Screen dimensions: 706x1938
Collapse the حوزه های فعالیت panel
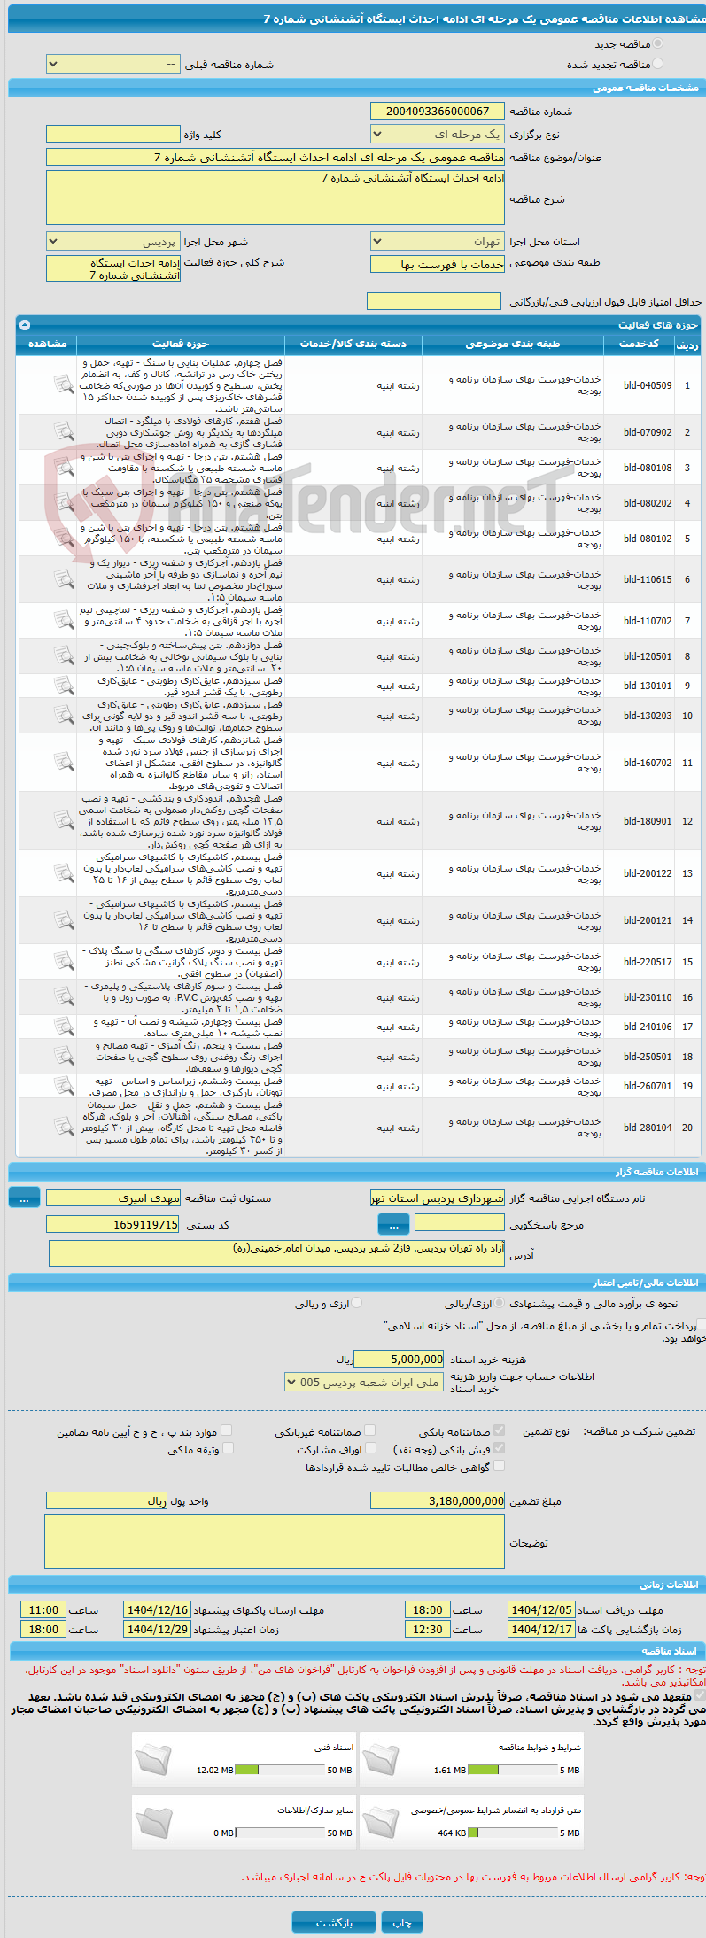pyautogui.click(x=24, y=325)
